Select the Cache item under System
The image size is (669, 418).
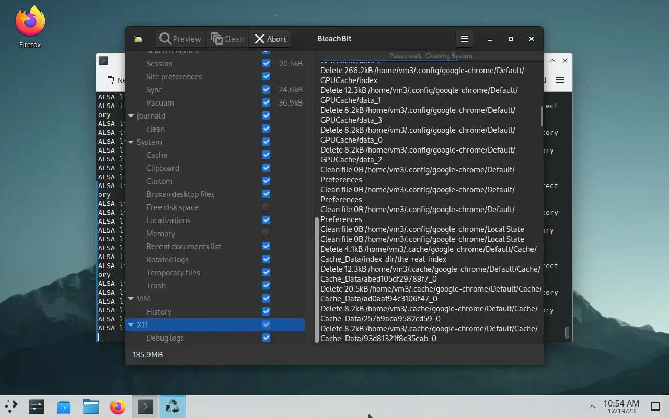[157, 155]
